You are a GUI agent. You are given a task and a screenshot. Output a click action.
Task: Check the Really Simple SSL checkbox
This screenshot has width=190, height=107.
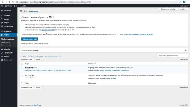point(22,68)
